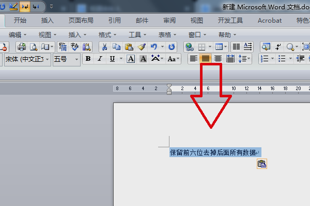Expand the table borders dropdown arrow
Viewport: 310px width, 206px height.
click(x=210, y=47)
